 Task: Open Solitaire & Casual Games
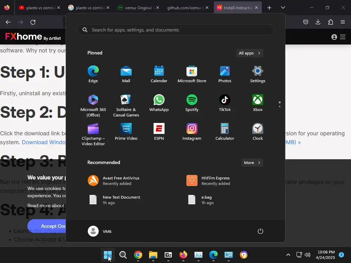126,105
